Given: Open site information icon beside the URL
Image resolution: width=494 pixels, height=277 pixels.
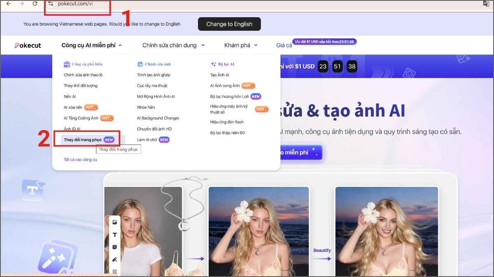Looking at the screenshot, I should click(51, 4).
